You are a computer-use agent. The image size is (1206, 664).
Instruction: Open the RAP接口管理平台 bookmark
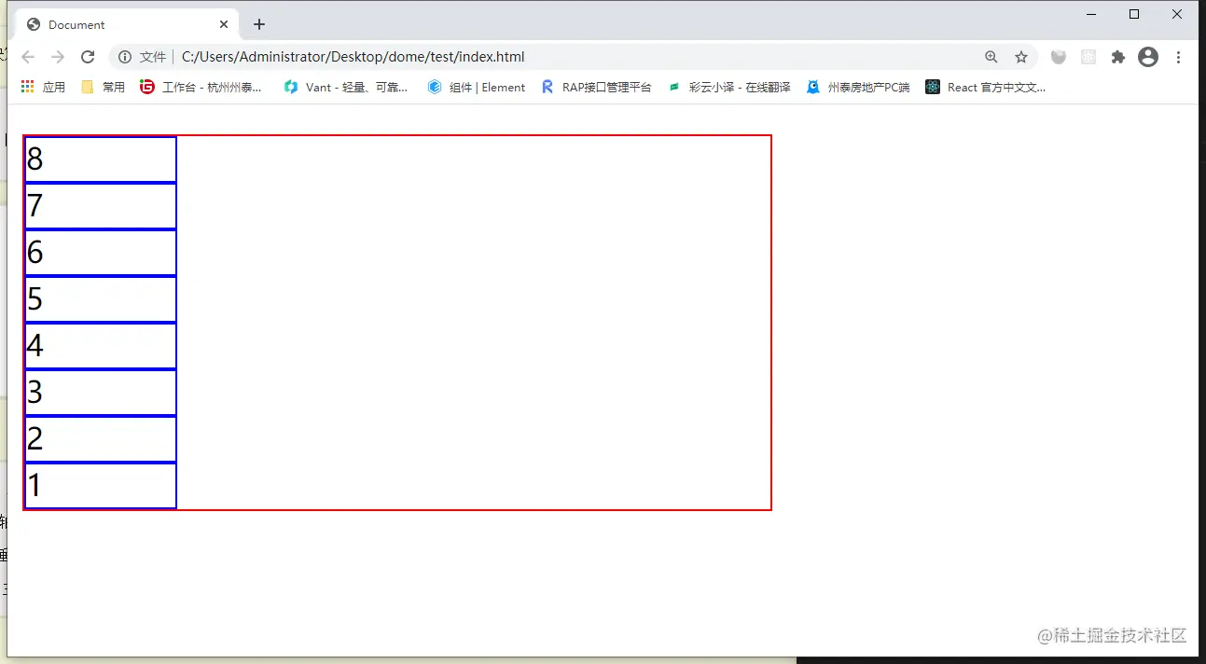596,87
